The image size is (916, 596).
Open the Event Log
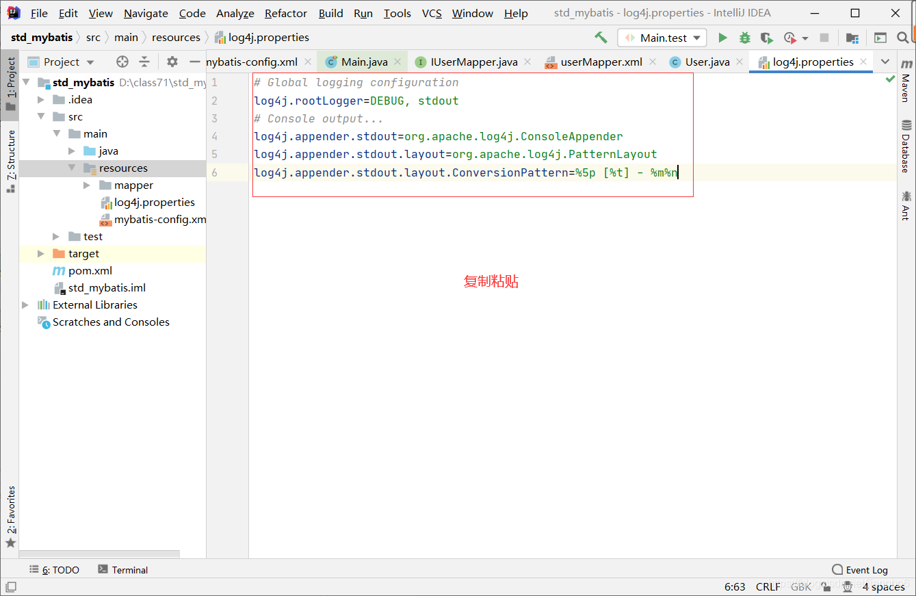(x=860, y=570)
